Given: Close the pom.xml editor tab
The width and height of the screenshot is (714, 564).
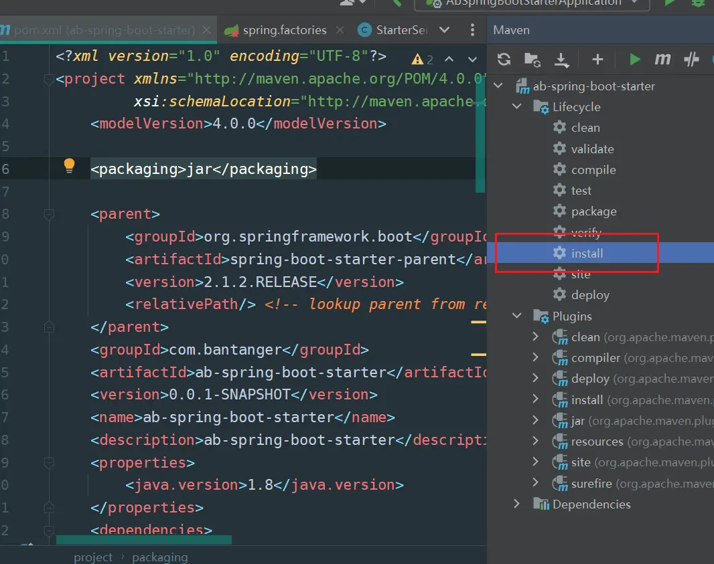Looking at the screenshot, I should pos(206,30).
